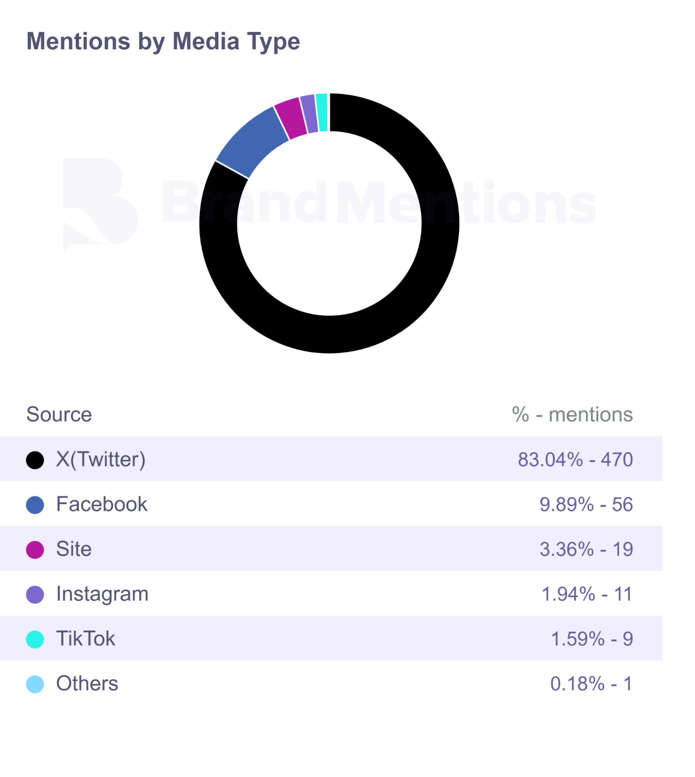Select the Instagram source label
Image resolution: width=695 pixels, height=777 pixels.
103,594
